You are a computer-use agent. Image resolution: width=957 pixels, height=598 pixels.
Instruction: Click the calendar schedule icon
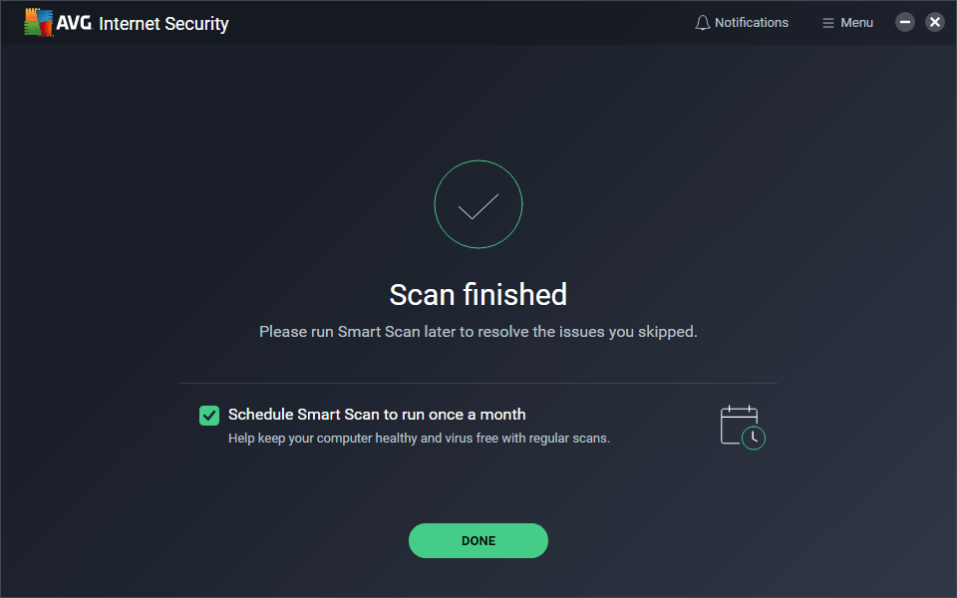pyautogui.click(x=739, y=424)
